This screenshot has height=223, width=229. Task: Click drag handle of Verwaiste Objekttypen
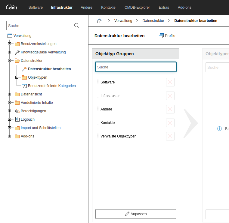98,136
